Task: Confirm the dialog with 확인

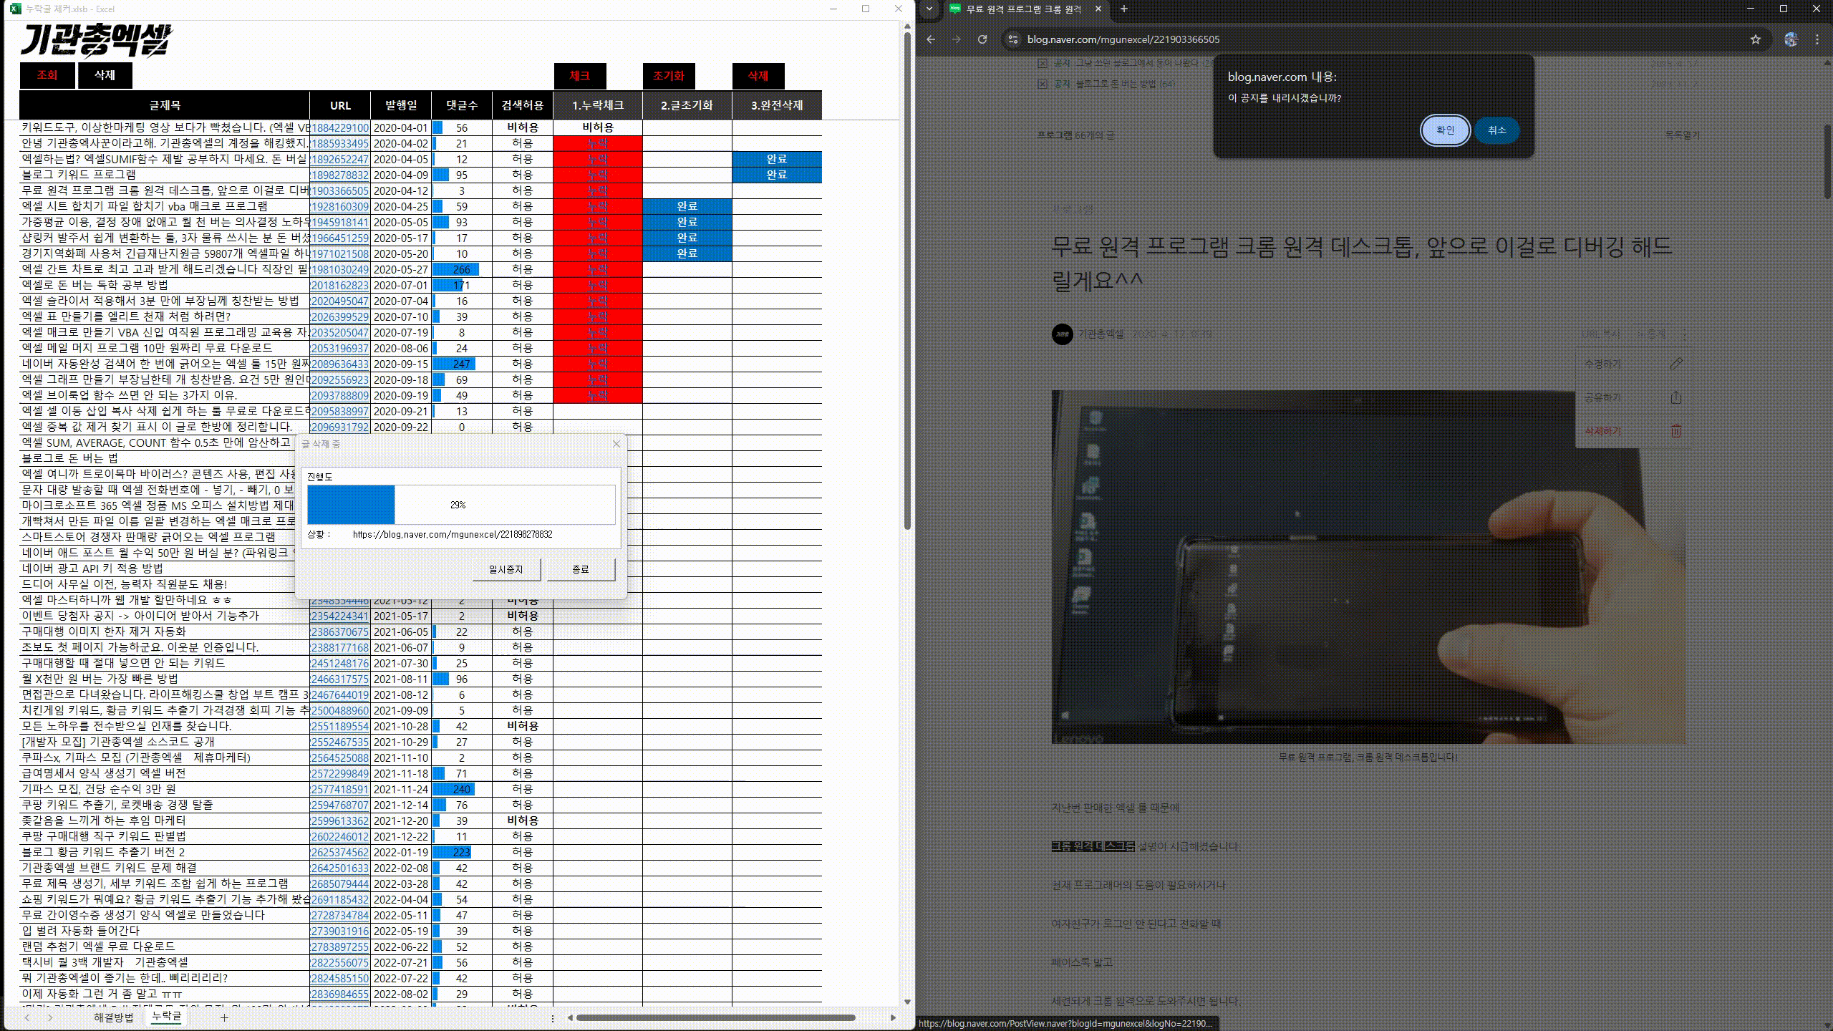Action: tap(1445, 130)
